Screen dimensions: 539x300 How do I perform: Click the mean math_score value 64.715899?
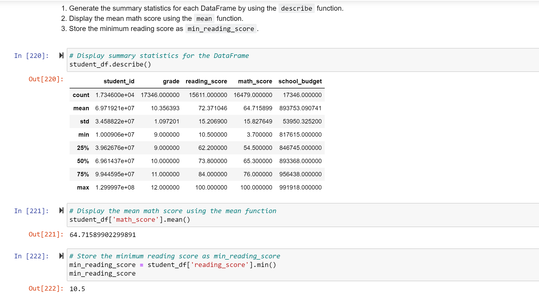(258, 108)
